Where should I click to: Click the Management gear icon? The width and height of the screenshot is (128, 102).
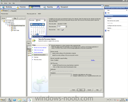click(x=58, y=7)
